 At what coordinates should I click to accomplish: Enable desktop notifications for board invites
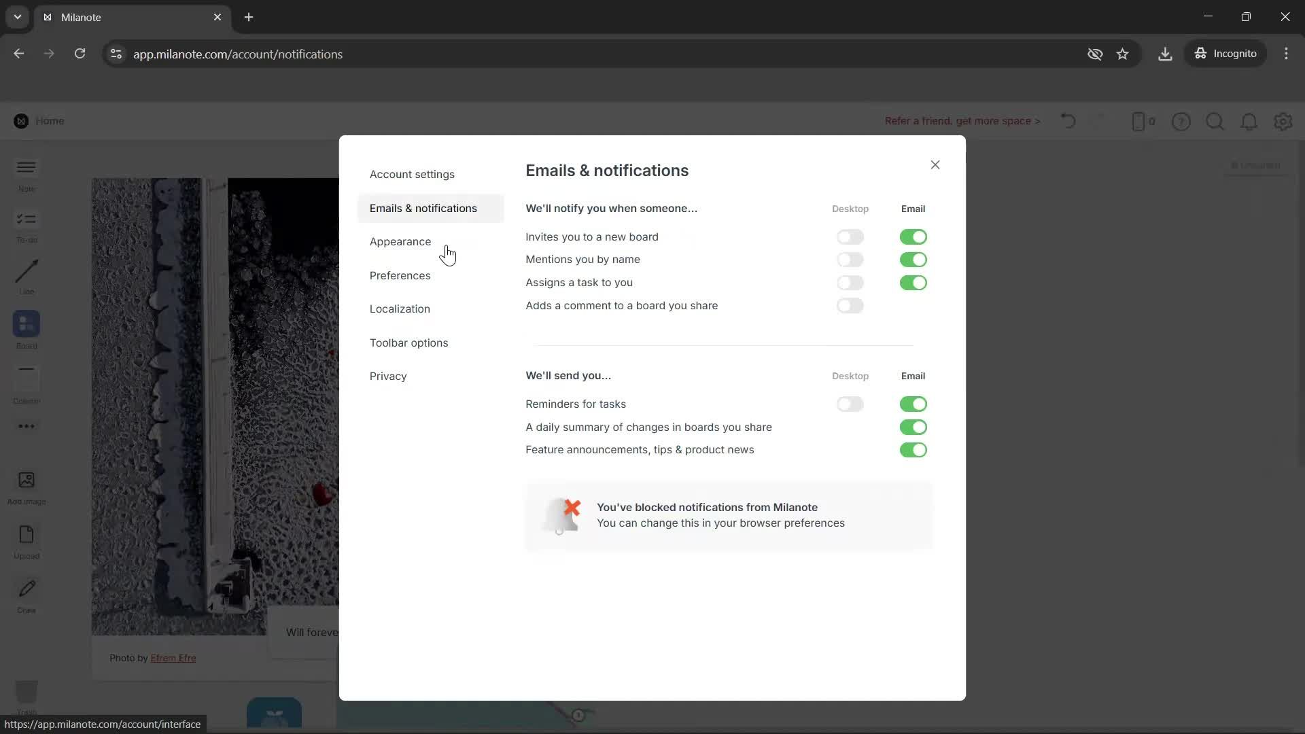(850, 237)
